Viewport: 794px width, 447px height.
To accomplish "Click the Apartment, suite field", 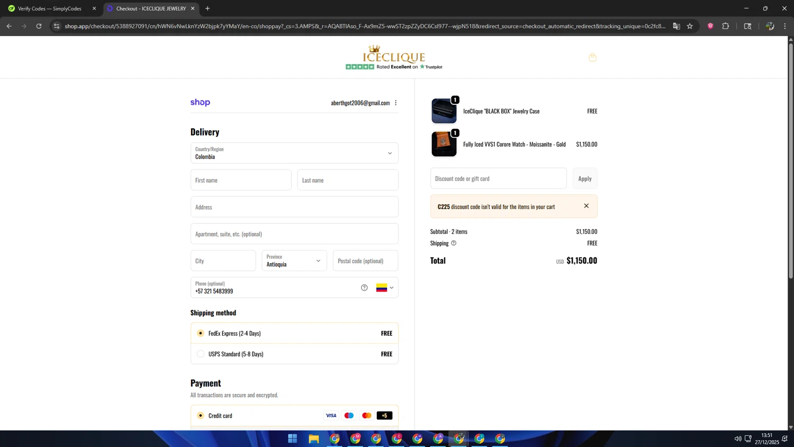I will (x=294, y=234).
